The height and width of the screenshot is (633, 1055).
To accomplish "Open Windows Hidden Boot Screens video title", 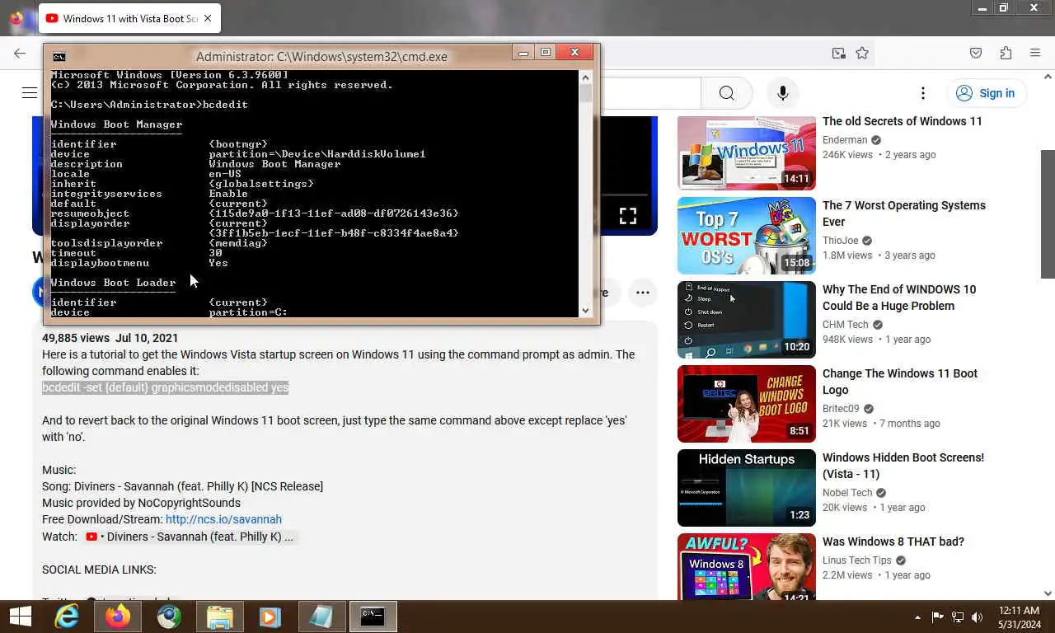I will coord(903,466).
